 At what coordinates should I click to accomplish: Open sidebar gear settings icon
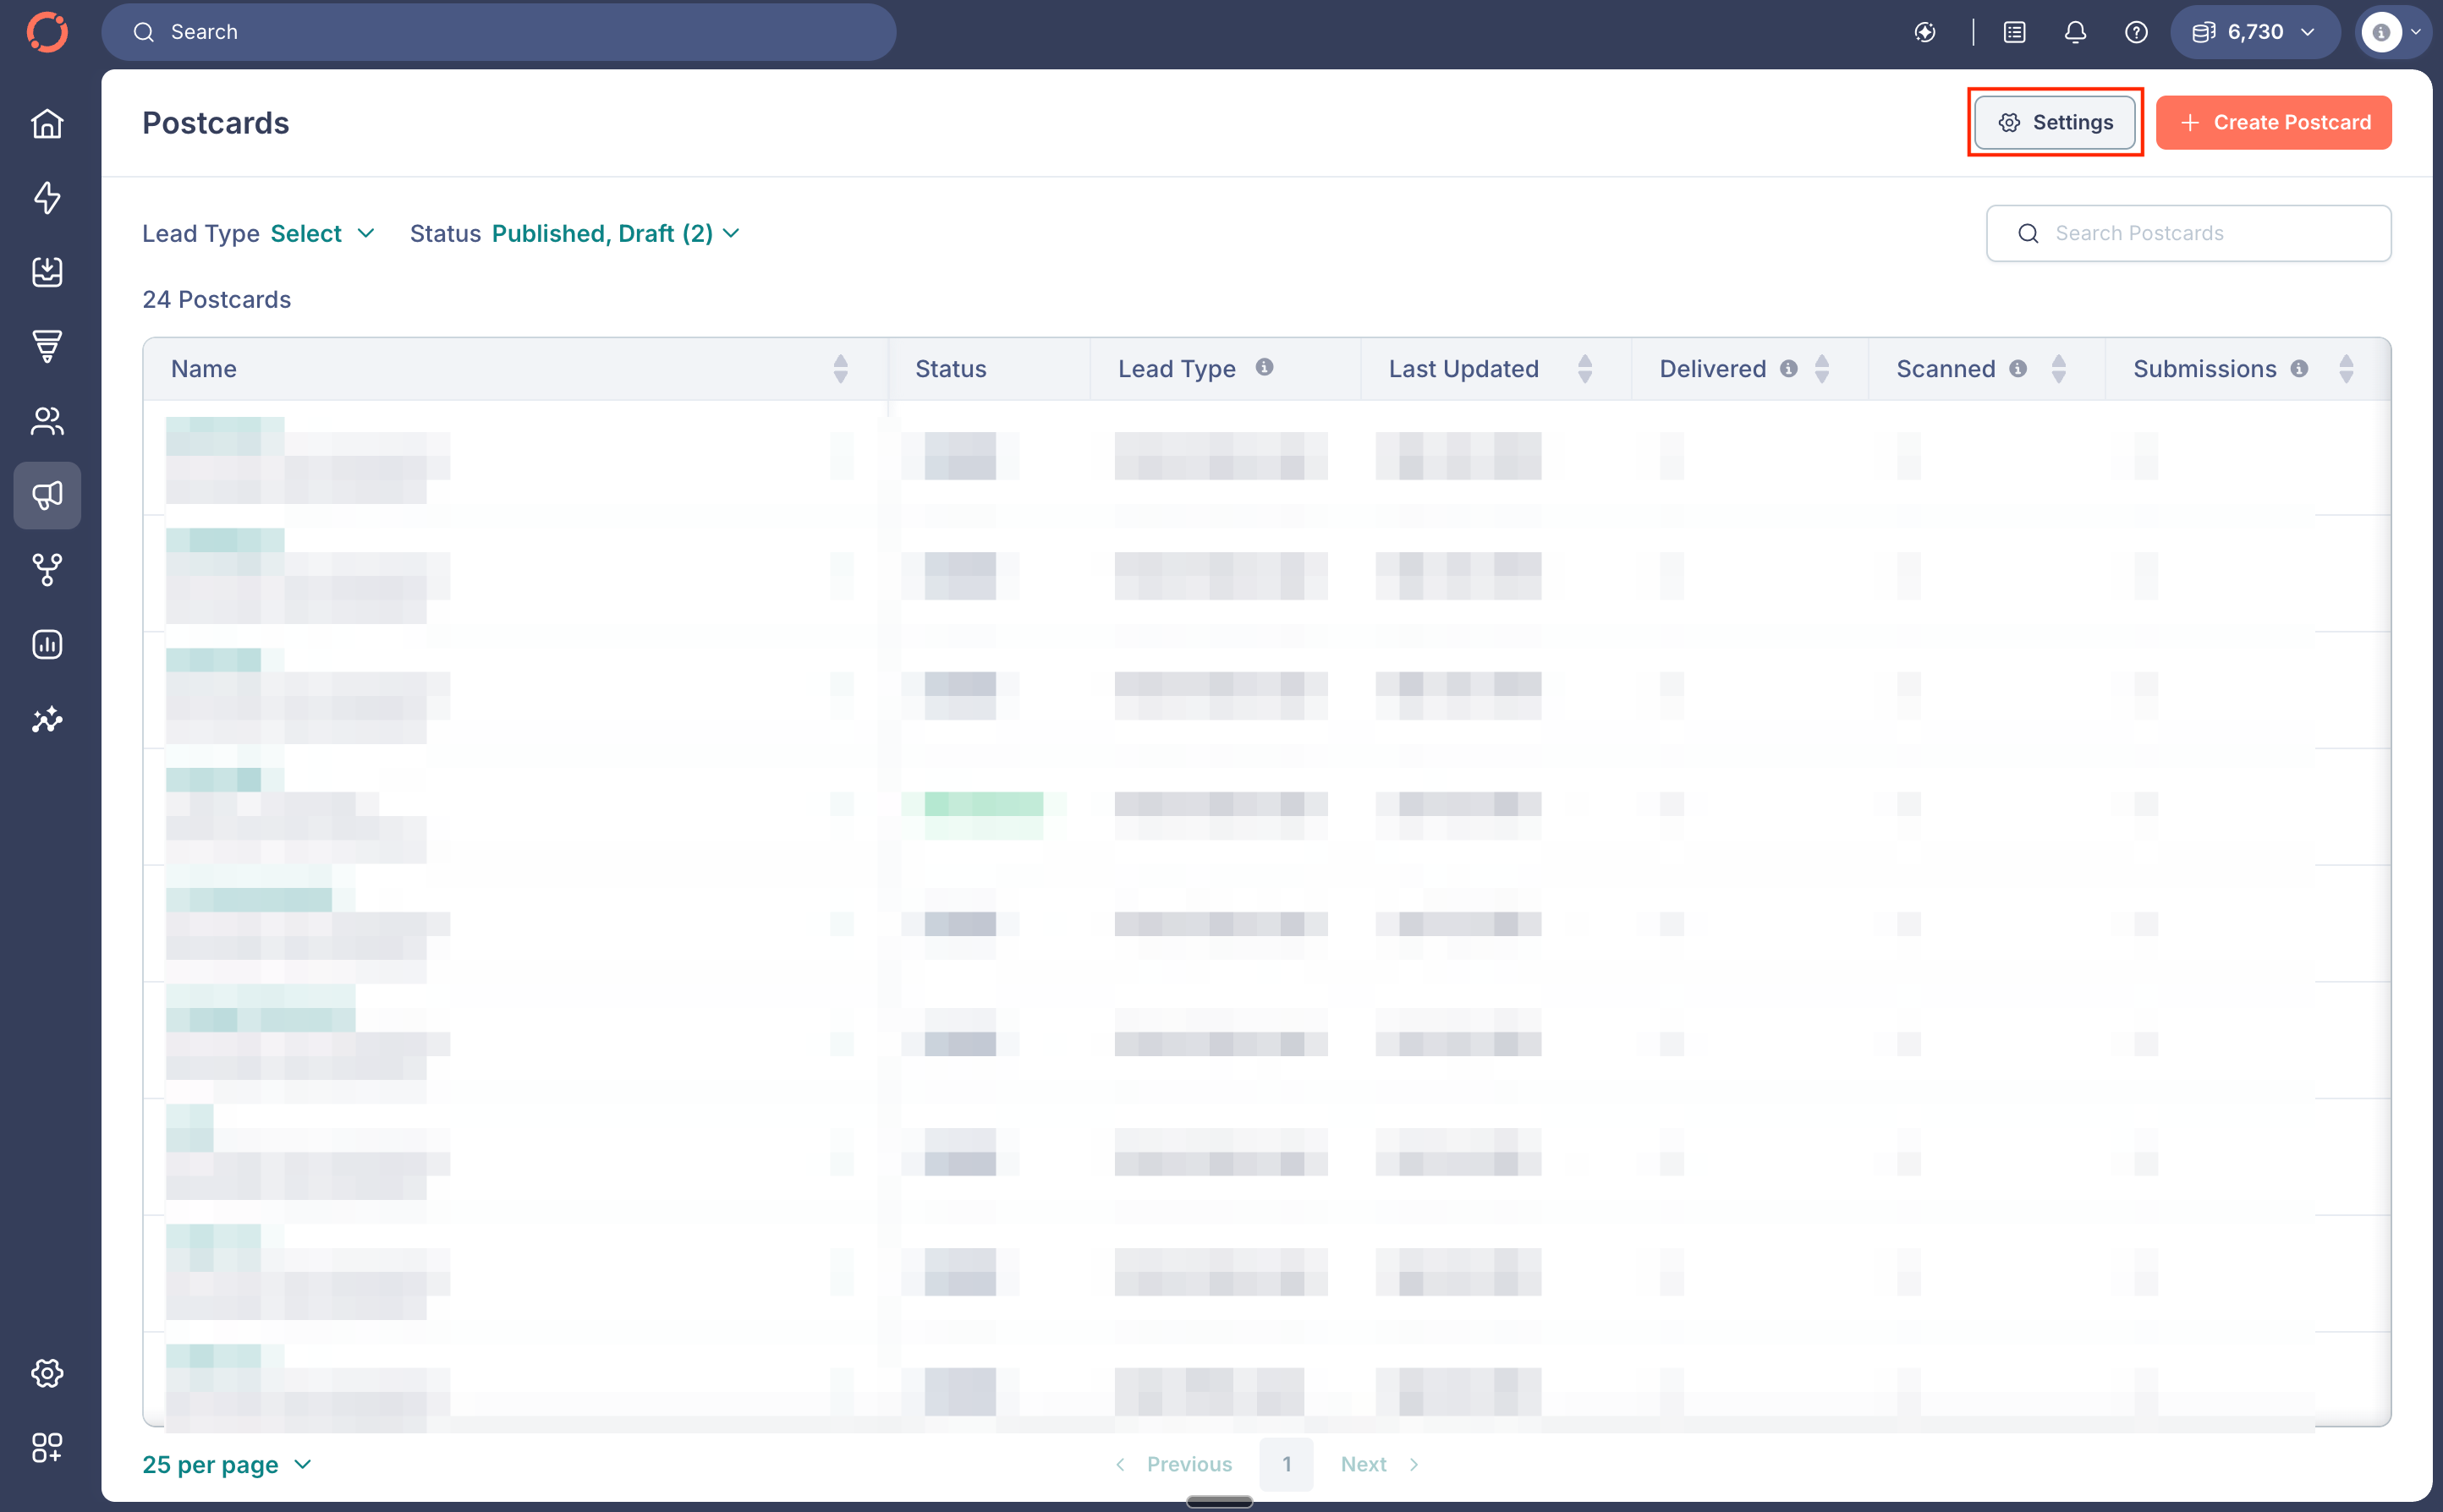click(x=47, y=1373)
